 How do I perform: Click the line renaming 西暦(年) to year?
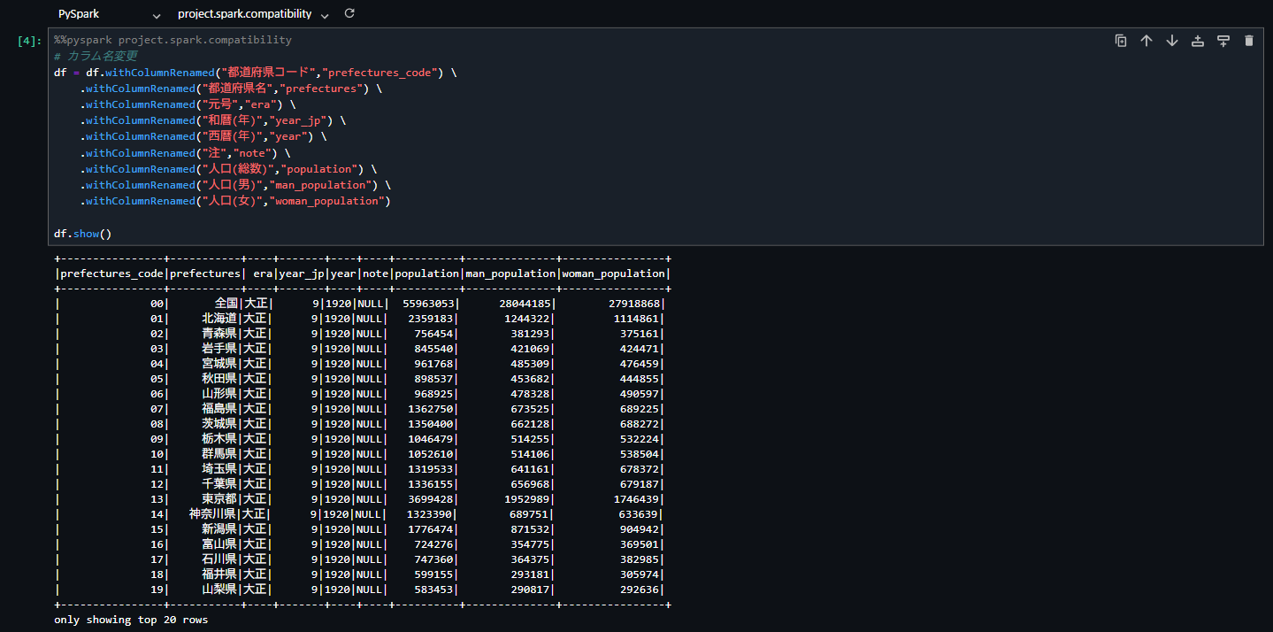(203, 136)
